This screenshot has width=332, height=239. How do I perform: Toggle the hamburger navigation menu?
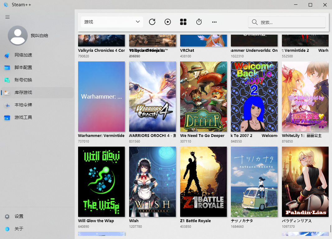point(7,17)
